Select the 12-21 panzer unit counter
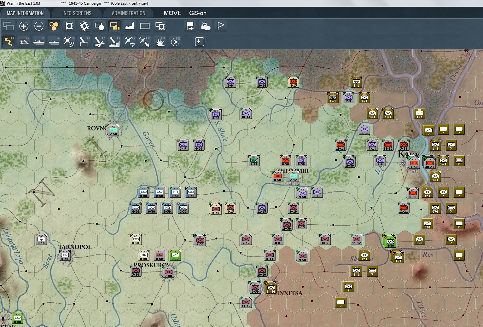 click(x=404, y=208)
